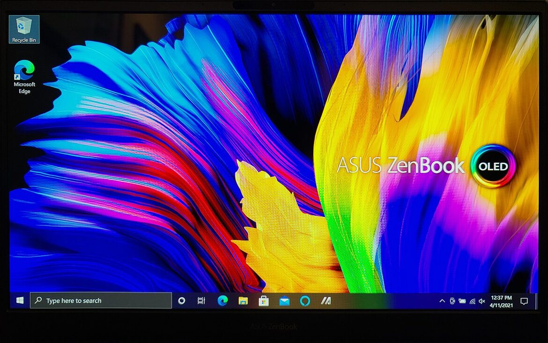The width and height of the screenshot is (548, 343).
Task: Click the Meet Now tray icon
Action: pos(452,301)
